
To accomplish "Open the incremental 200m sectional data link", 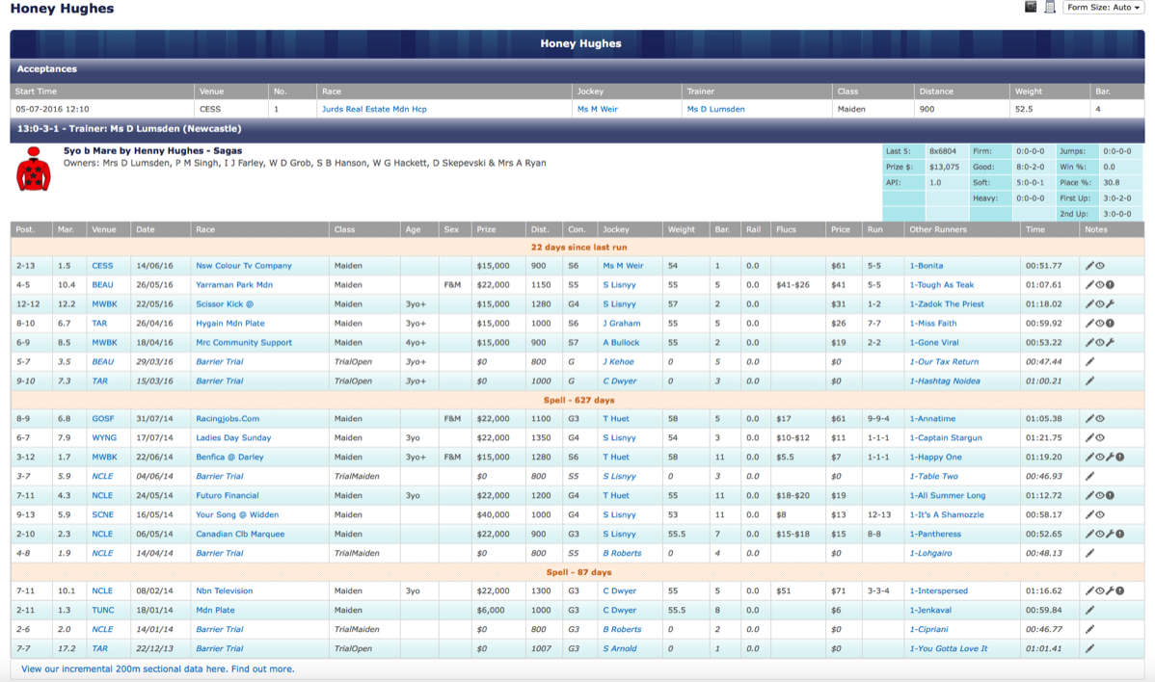I will [158, 669].
